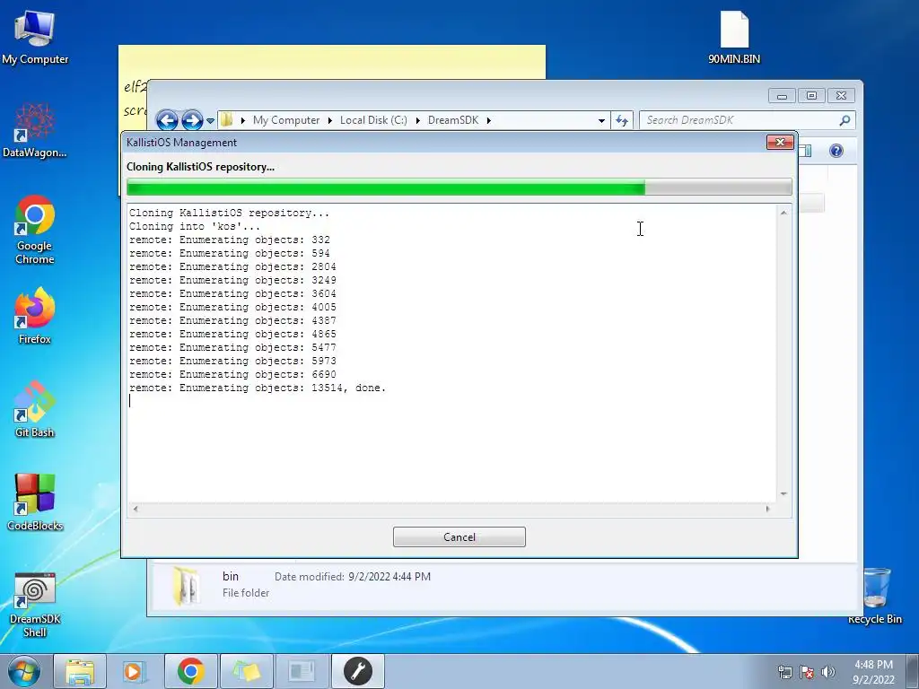Click the network tray icon
Screen dimensions: 919x689
pos(784,672)
